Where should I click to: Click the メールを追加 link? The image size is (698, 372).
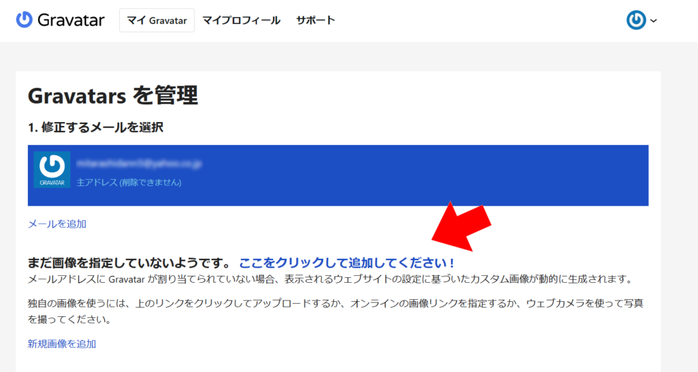[x=57, y=223]
